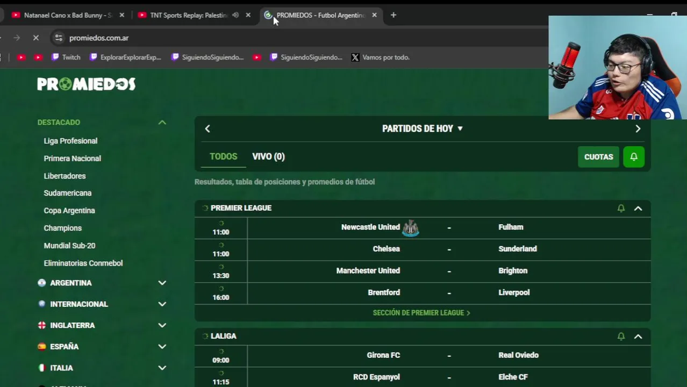Select the Vivo (0) tab
The width and height of the screenshot is (687, 387).
[268, 156]
